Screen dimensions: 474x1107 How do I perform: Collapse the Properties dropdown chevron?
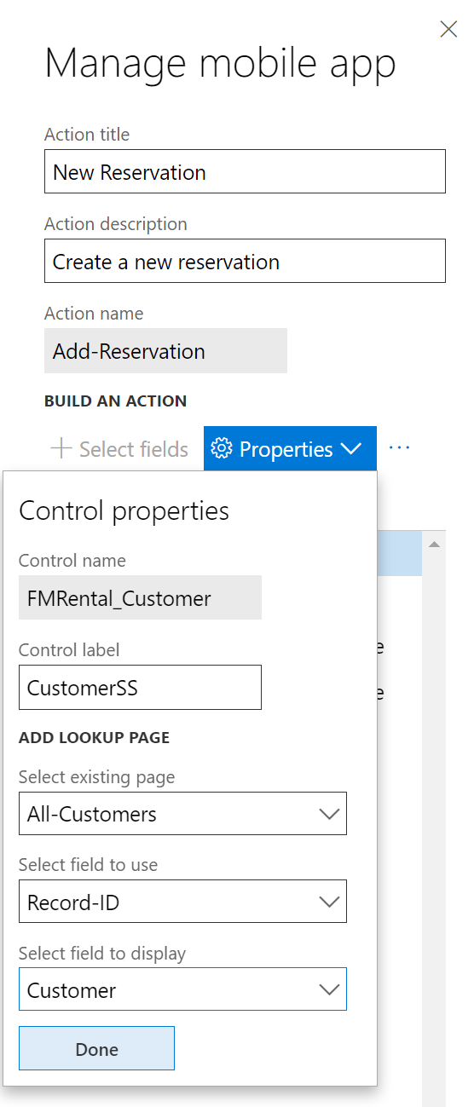tap(351, 449)
